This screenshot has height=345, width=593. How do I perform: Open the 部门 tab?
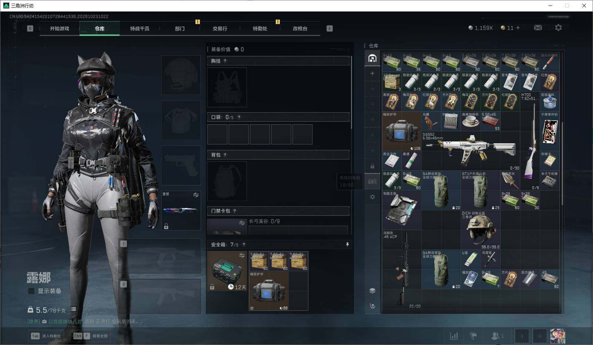click(180, 29)
